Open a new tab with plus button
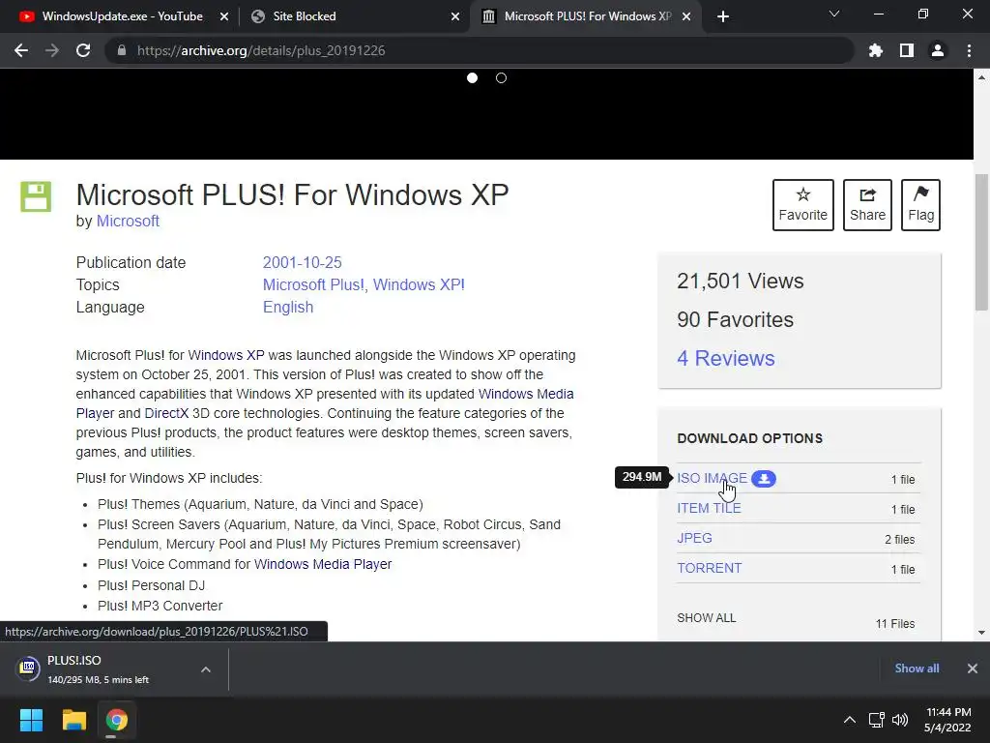 click(723, 16)
